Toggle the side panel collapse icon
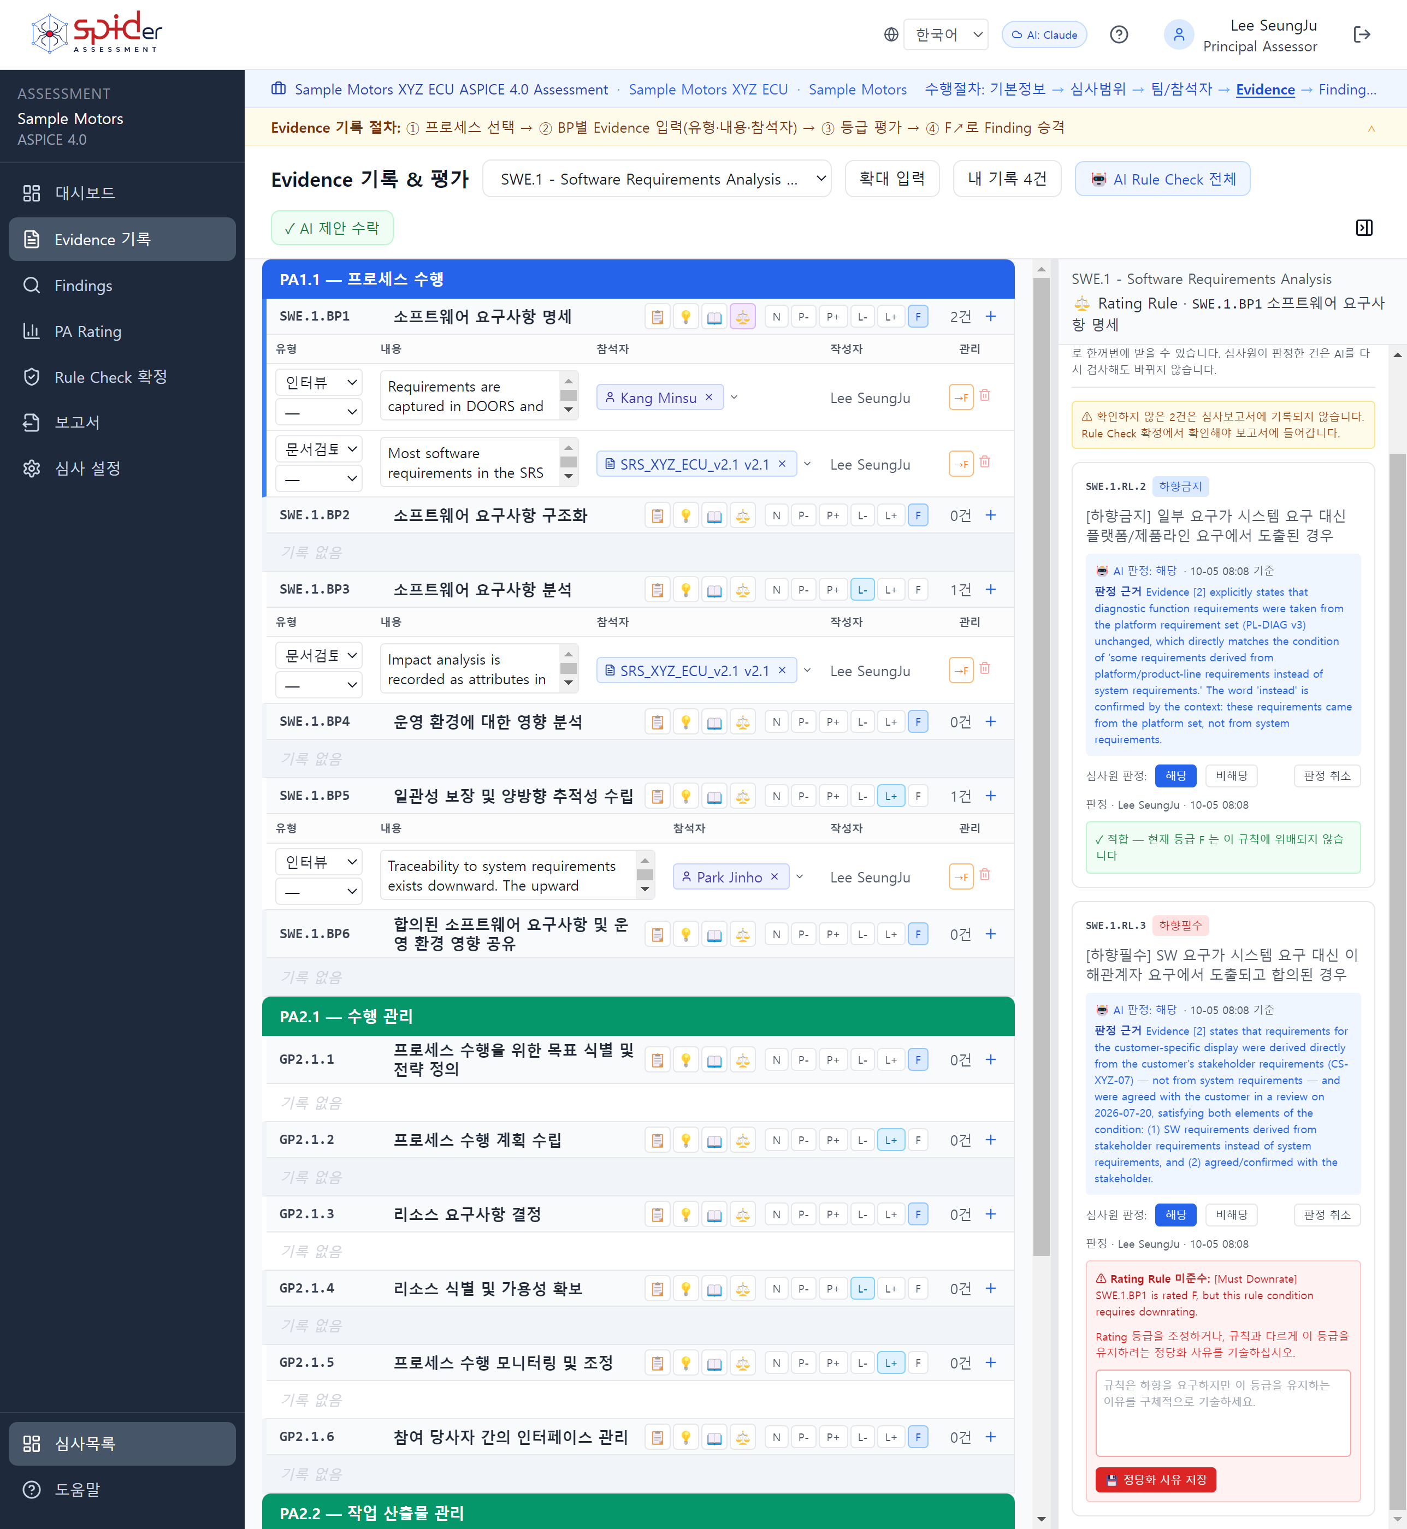 point(1364,228)
